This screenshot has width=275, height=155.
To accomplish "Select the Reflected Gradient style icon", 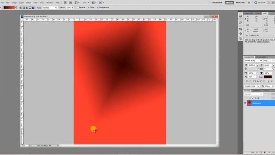I will 30,8.
